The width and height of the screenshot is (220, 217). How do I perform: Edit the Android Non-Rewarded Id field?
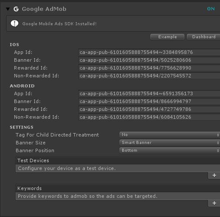point(149,117)
